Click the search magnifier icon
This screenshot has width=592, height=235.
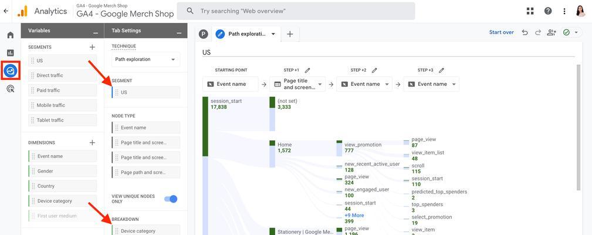coord(190,11)
